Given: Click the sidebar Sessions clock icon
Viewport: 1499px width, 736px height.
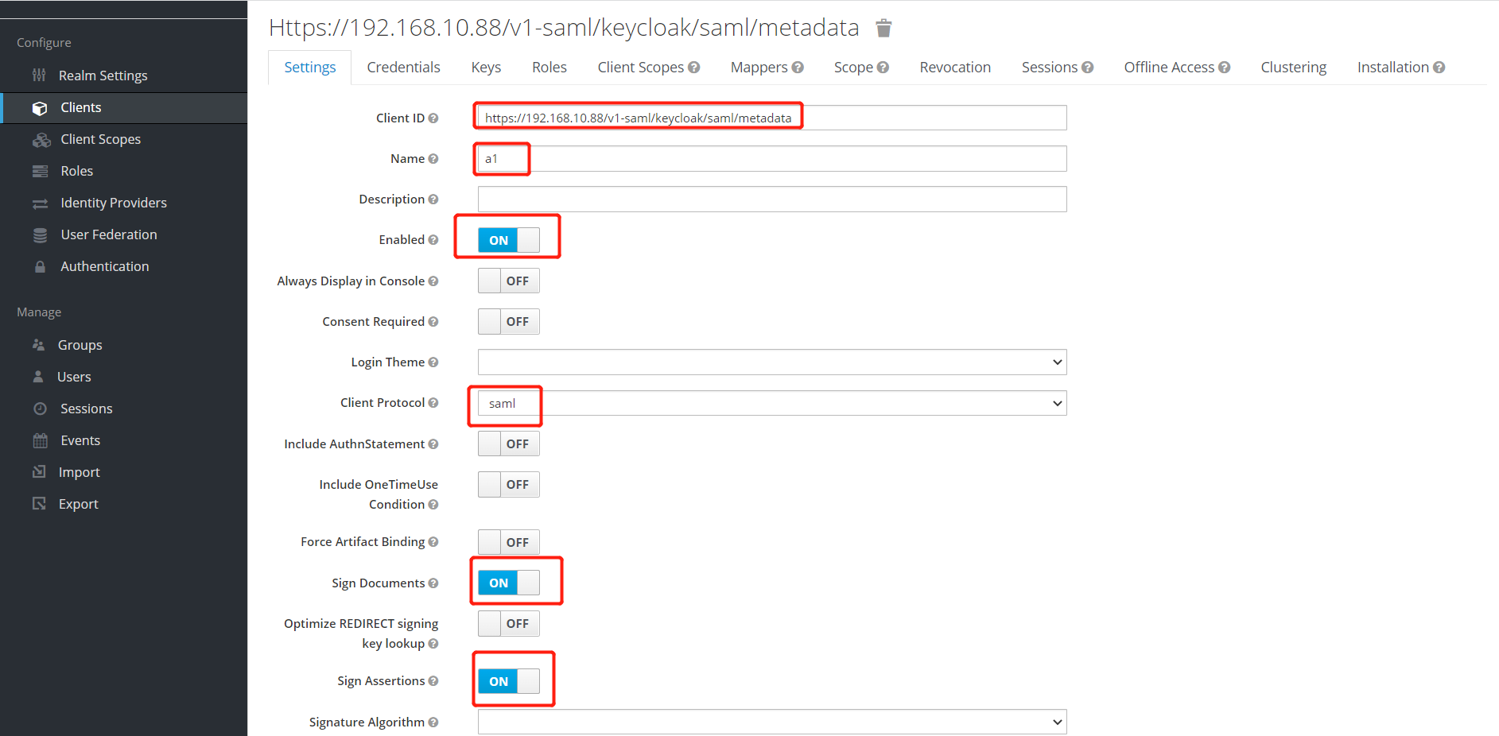Looking at the screenshot, I should click(40, 409).
